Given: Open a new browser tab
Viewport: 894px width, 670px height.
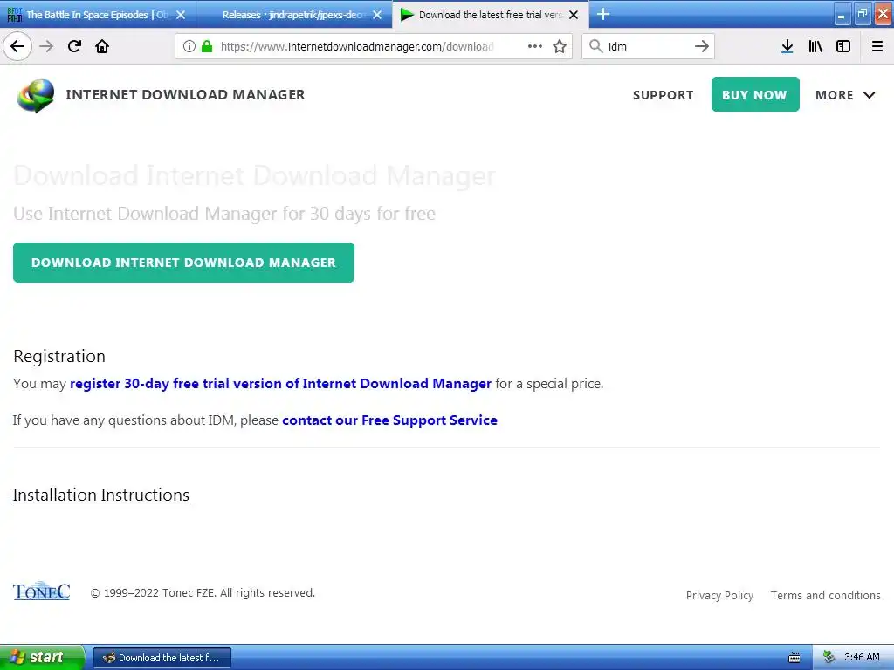Looking at the screenshot, I should coord(603,14).
